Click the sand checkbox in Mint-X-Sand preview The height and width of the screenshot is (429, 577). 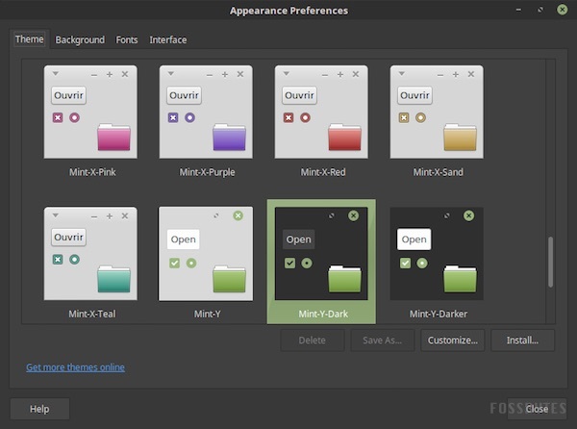[404, 117]
